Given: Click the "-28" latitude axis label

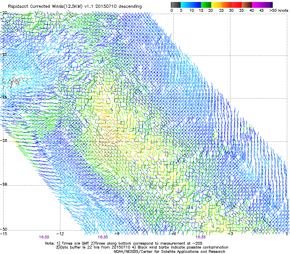Looking at the screenshot, I should pyautogui.click(x=4, y=184).
